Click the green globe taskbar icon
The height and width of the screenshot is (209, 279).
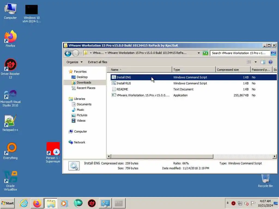pos(78,203)
